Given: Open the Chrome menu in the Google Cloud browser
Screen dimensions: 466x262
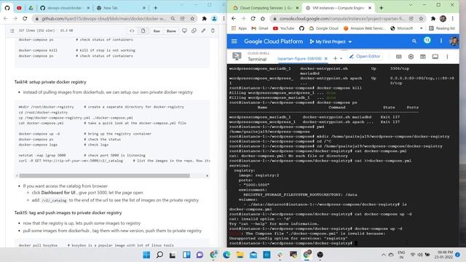Looking at the screenshot, I should coord(453,18).
